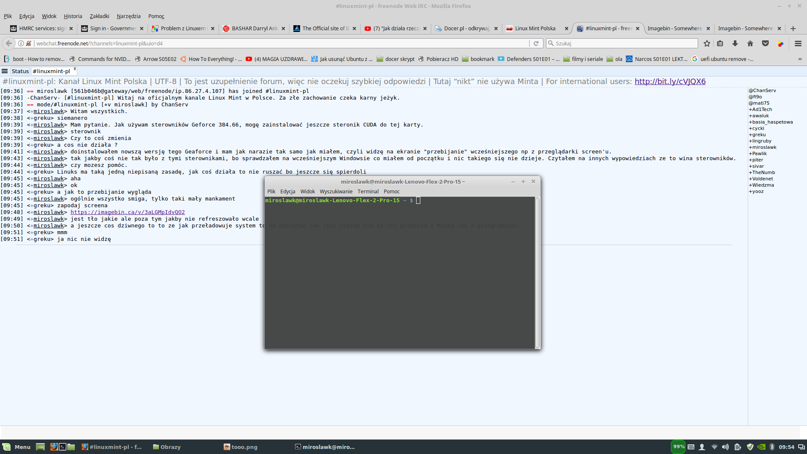Open the Terminal menu in the terminal window

[x=368, y=191]
